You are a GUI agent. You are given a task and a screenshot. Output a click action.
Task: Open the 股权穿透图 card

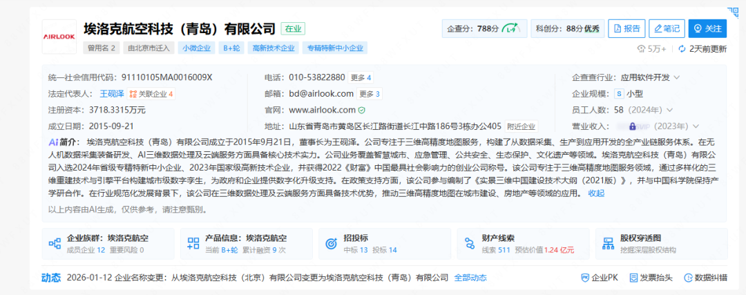[661, 244]
